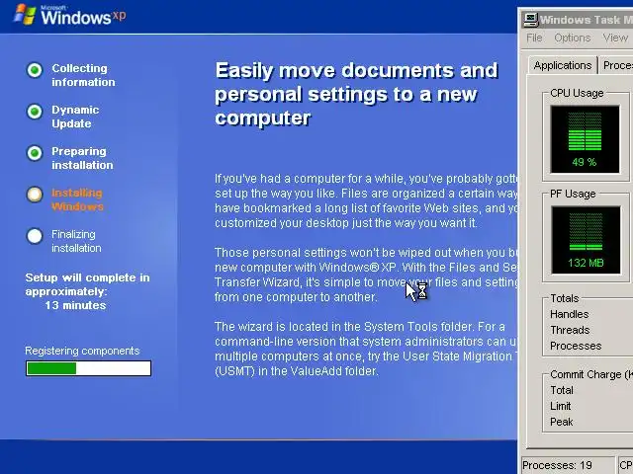
Task: Click the "Handles" label in Totals
Action: pos(570,314)
